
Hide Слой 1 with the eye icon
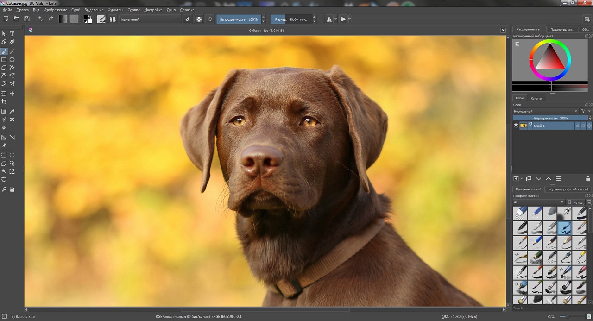516,126
